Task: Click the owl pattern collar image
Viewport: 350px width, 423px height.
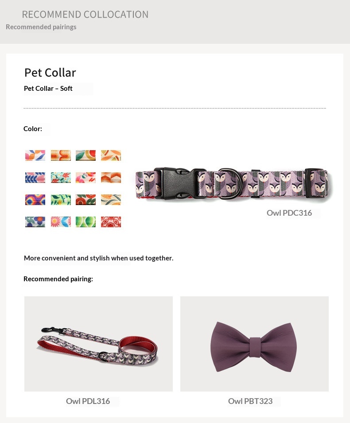Action: point(234,183)
